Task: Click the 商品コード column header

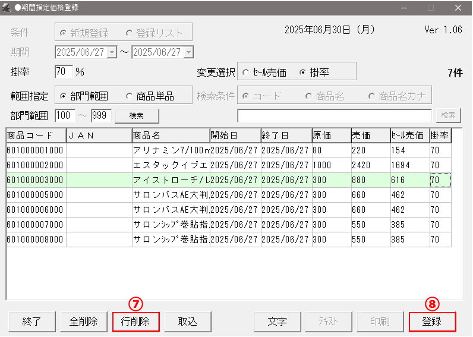Action: [x=36, y=136]
